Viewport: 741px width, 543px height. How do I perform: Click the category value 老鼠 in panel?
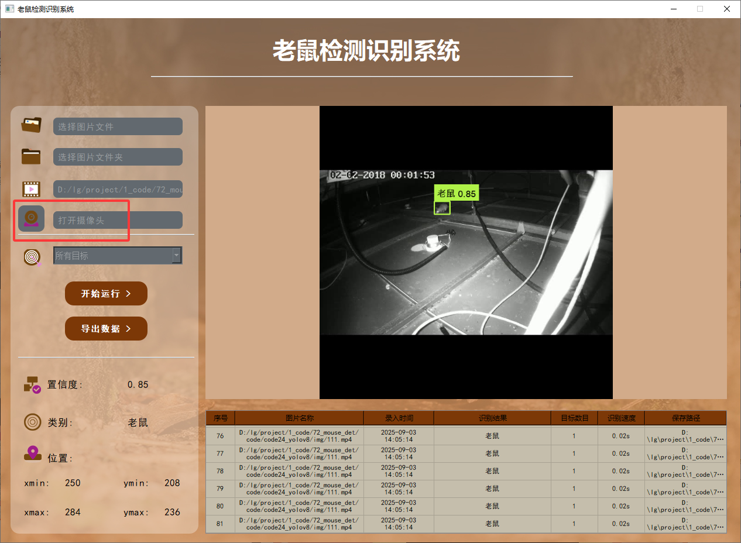tap(138, 422)
